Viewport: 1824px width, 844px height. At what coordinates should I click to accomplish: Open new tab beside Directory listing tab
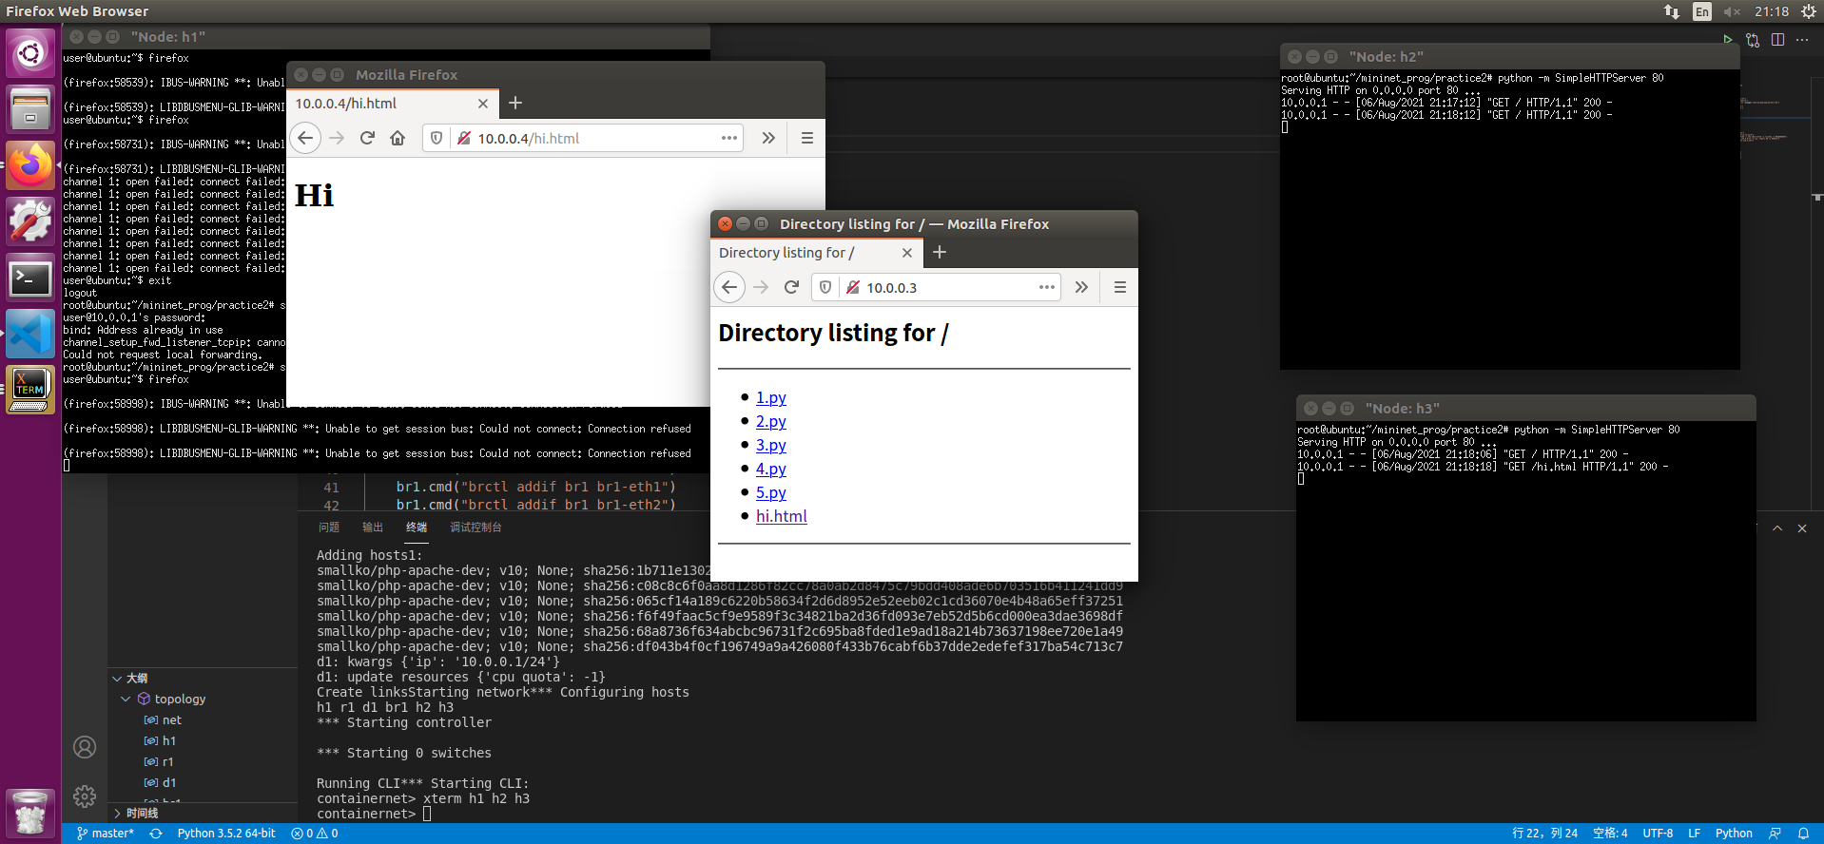(x=940, y=252)
